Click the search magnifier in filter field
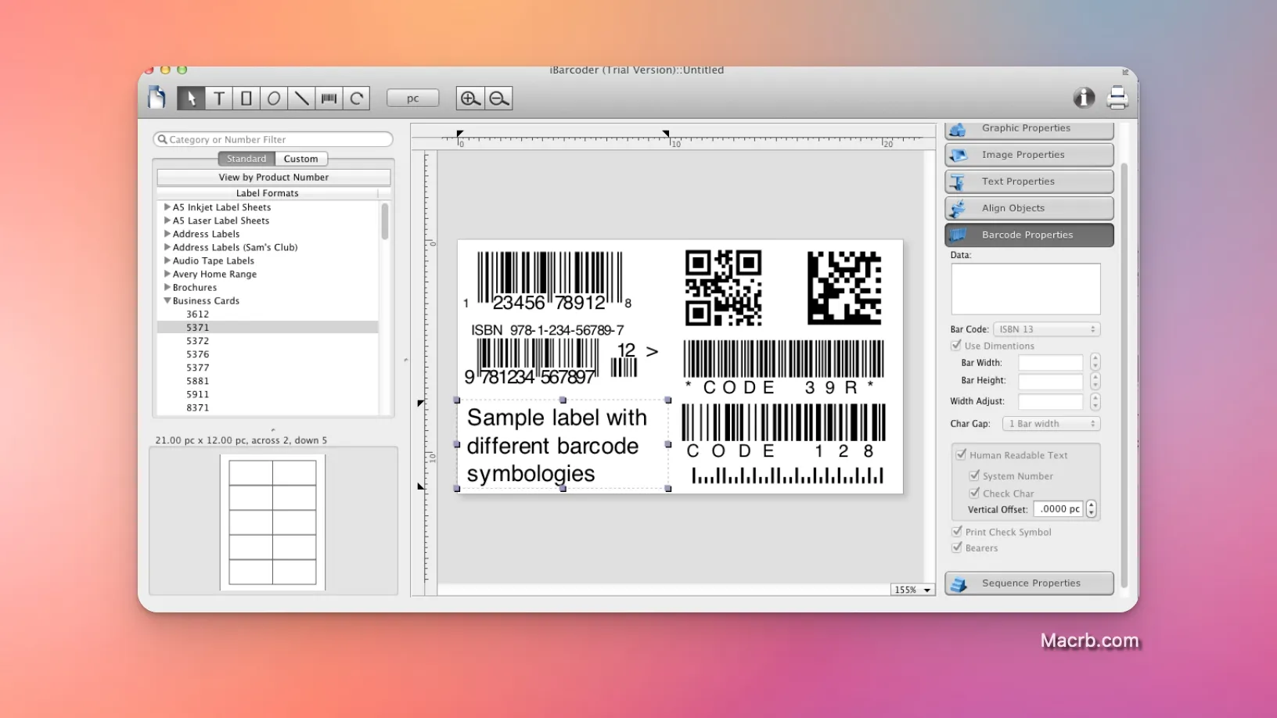1277x718 pixels. 163,139
